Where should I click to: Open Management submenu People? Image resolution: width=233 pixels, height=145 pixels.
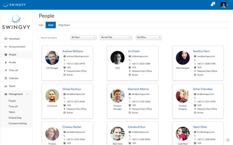tap(12, 101)
